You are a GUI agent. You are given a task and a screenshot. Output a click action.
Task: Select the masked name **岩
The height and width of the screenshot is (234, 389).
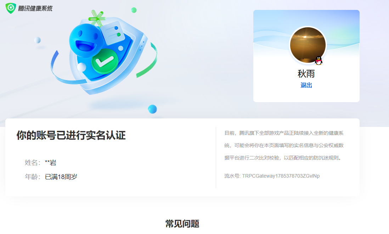point(51,162)
